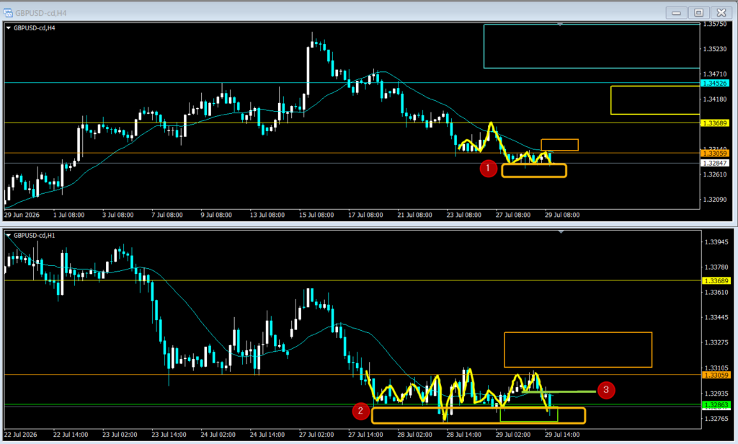Minimize the GBPUSD-cd,H4 chart window
Image resolution: width=738 pixels, height=444 pixels.
[676, 13]
